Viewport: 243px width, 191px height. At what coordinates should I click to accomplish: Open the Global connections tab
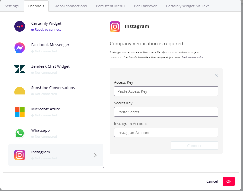coord(70,6)
